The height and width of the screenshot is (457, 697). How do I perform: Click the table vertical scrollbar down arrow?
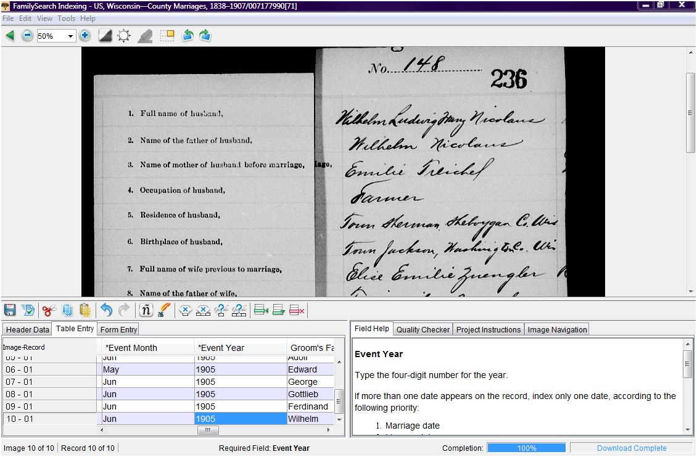(339, 419)
